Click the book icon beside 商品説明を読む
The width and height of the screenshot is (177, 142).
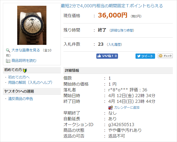[x=8, y=61]
